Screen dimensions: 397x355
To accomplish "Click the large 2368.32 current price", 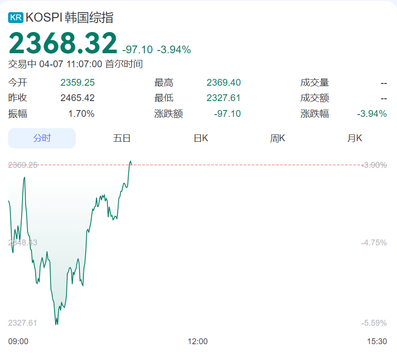I will point(63,43).
